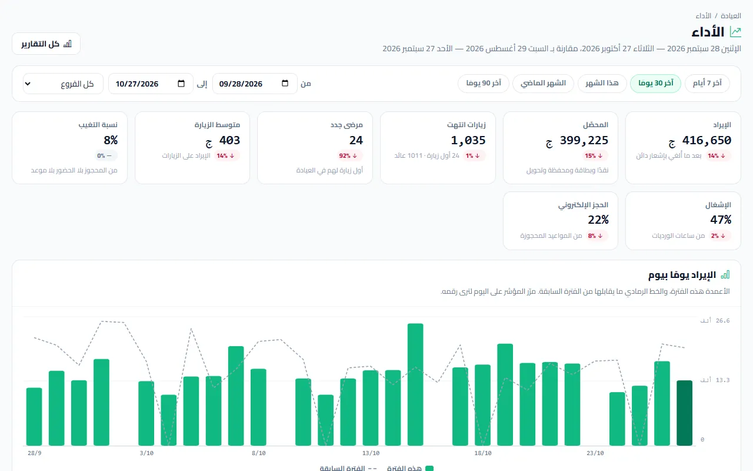Go to العيادة breadcrumb link
The width and height of the screenshot is (753, 471).
pos(731,16)
